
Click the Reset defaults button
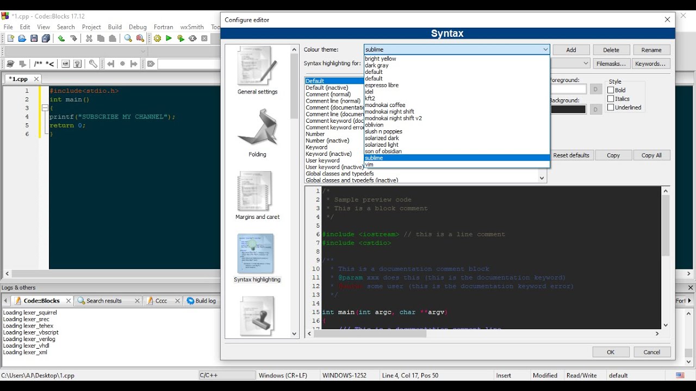(571, 155)
